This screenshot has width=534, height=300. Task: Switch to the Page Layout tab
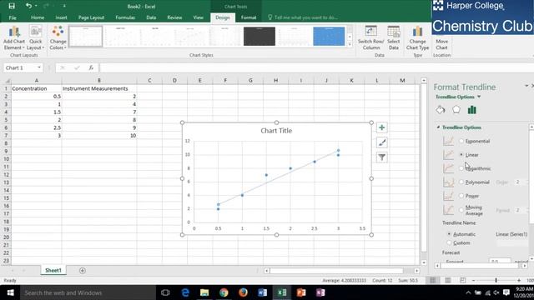91,17
